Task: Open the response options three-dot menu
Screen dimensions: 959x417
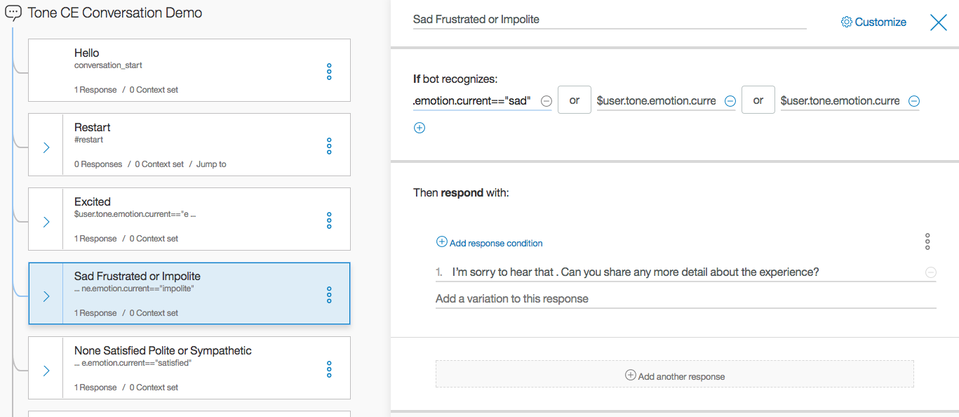Action: pyautogui.click(x=927, y=242)
